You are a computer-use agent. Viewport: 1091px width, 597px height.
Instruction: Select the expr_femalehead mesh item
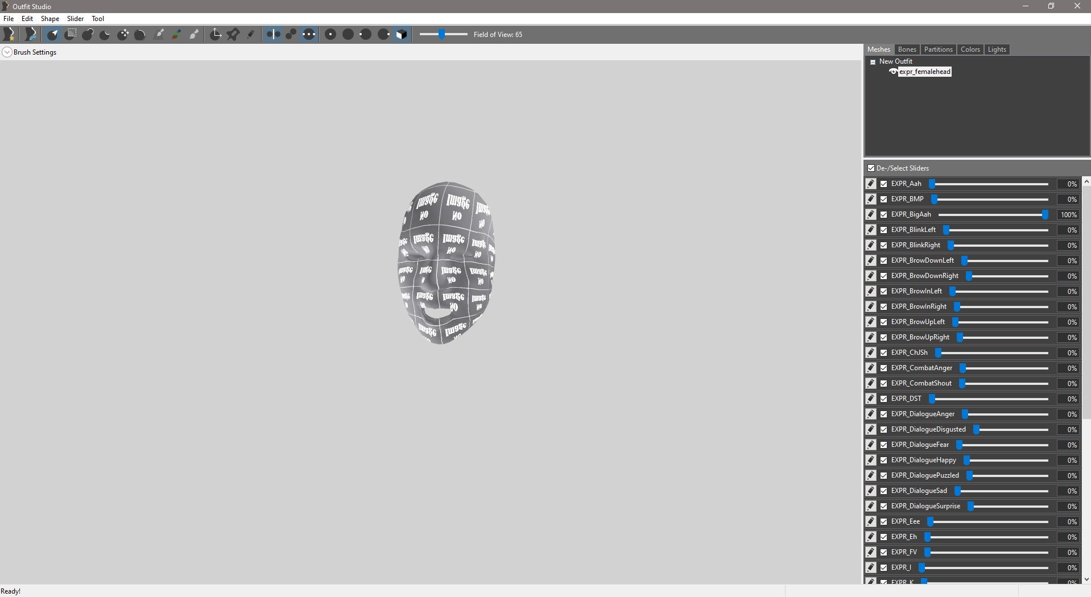(x=925, y=72)
